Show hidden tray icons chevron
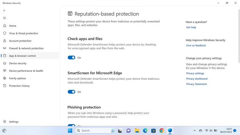Image resolution: width=240 pixels, height=135 pixels. click(195, 130)
